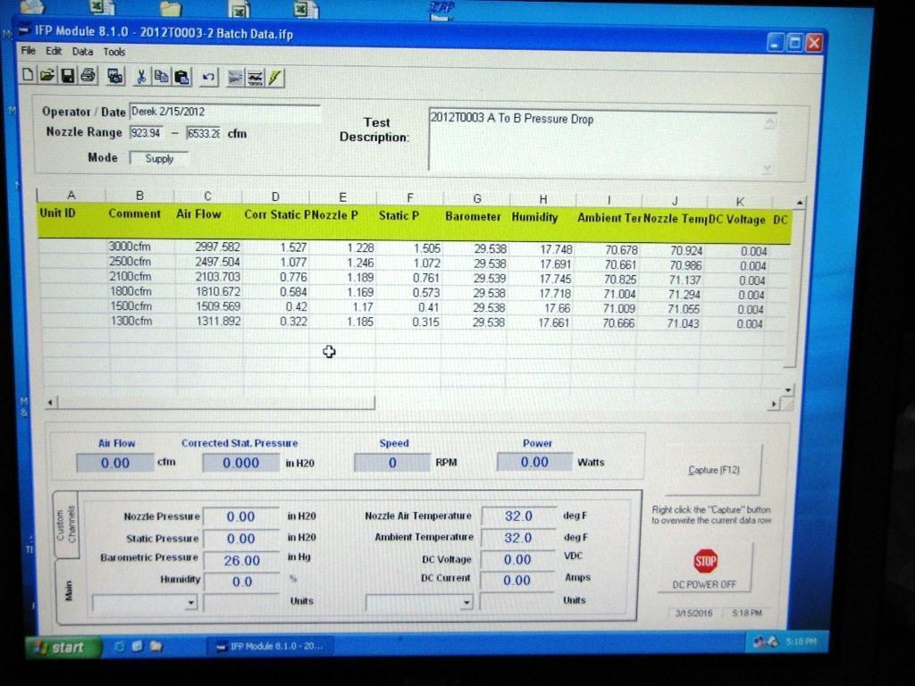
Task: Click the Copy toolbar icon
Action: (161, 77)
